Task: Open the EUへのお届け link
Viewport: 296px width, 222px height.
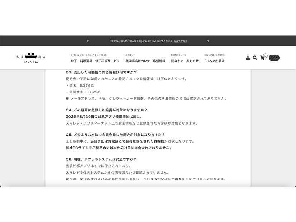Action: coord(215,61)
